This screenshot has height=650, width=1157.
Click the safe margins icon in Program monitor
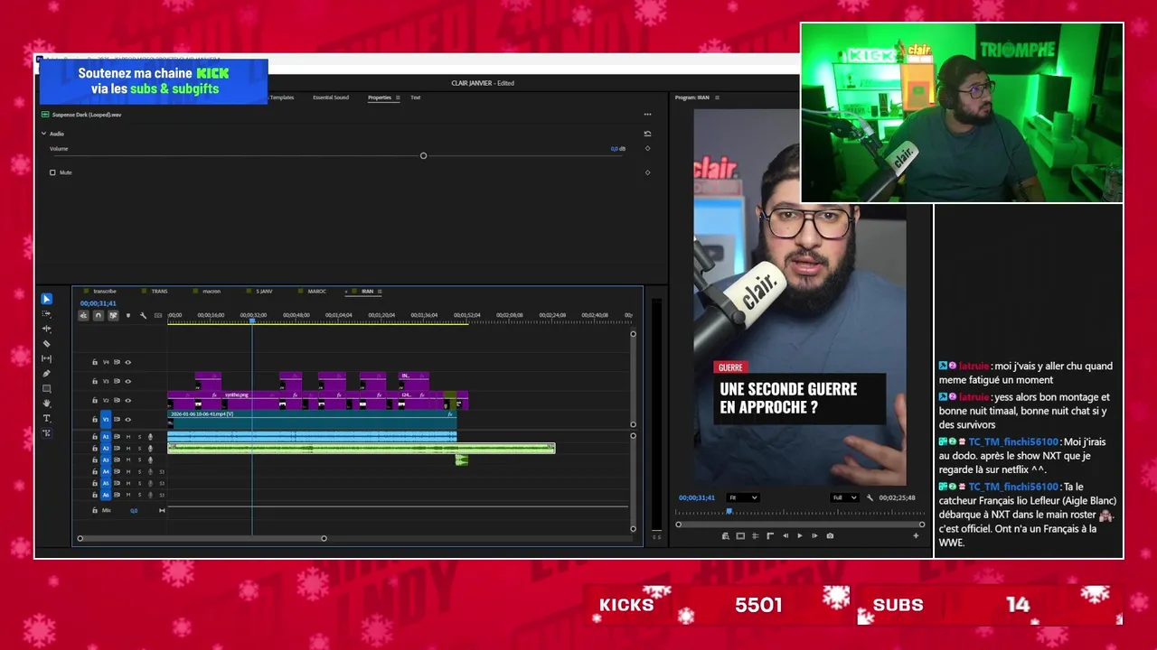(x=740, y=535)
